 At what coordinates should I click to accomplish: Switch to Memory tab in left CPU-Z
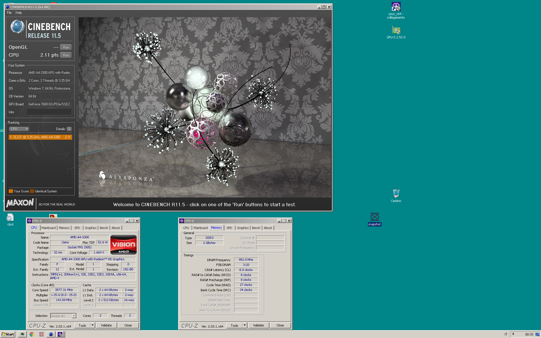pos(64,228)
